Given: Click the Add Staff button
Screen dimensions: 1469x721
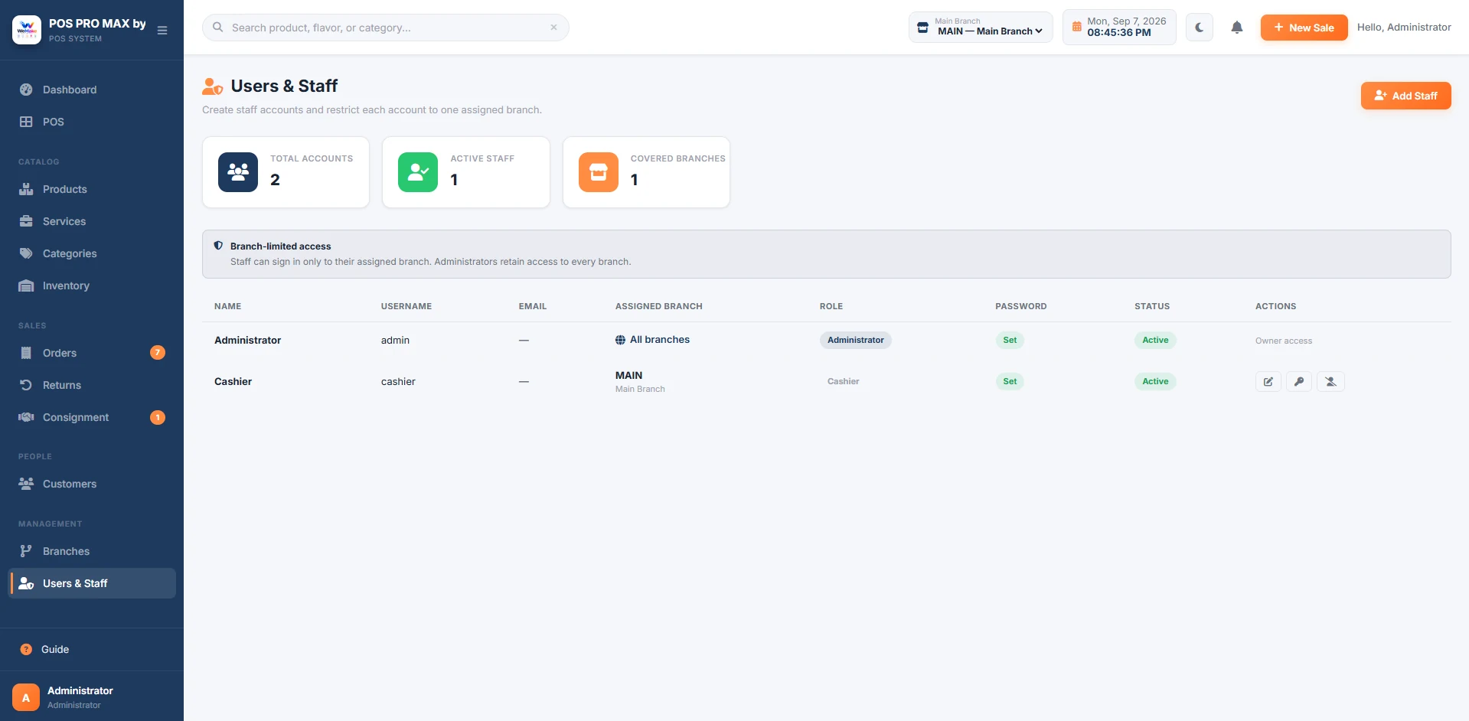Looking at the screenshot, I should tap(1405, 96).
